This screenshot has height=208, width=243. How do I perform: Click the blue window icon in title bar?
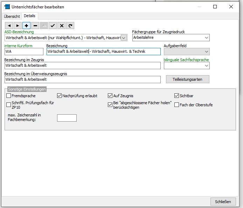tap(7, 7)
